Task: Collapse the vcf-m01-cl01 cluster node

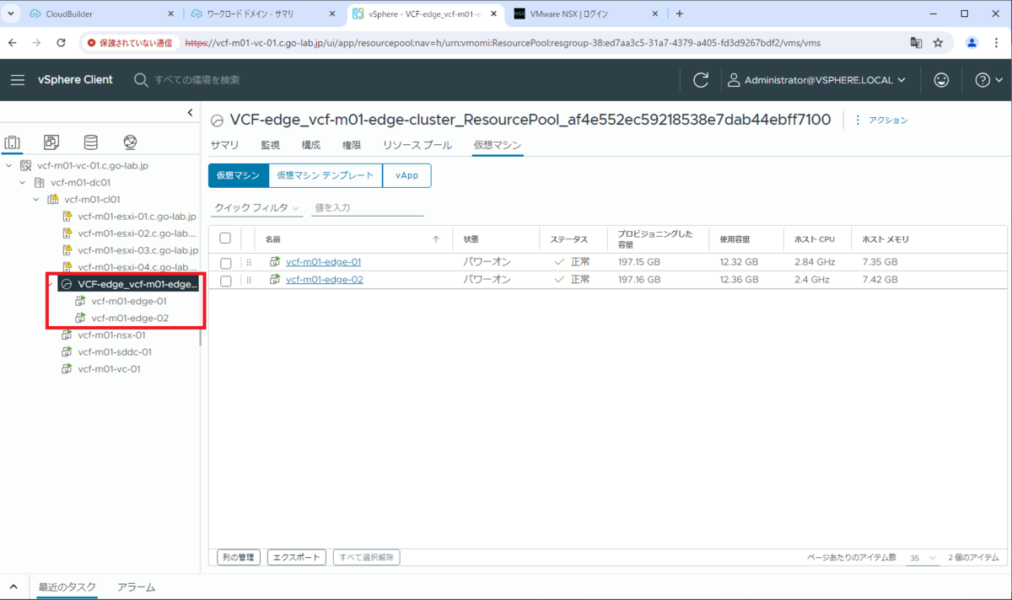Action: coord(36,200)
